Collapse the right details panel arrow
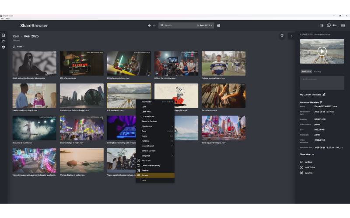The height and width of the screenshot is (218, 350). pos(291,36)
